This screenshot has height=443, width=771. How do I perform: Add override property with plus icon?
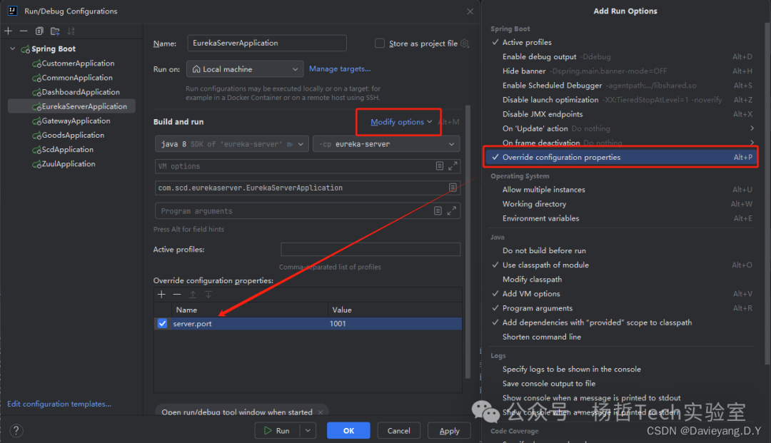pyautogui.click(x=161, y=294)
